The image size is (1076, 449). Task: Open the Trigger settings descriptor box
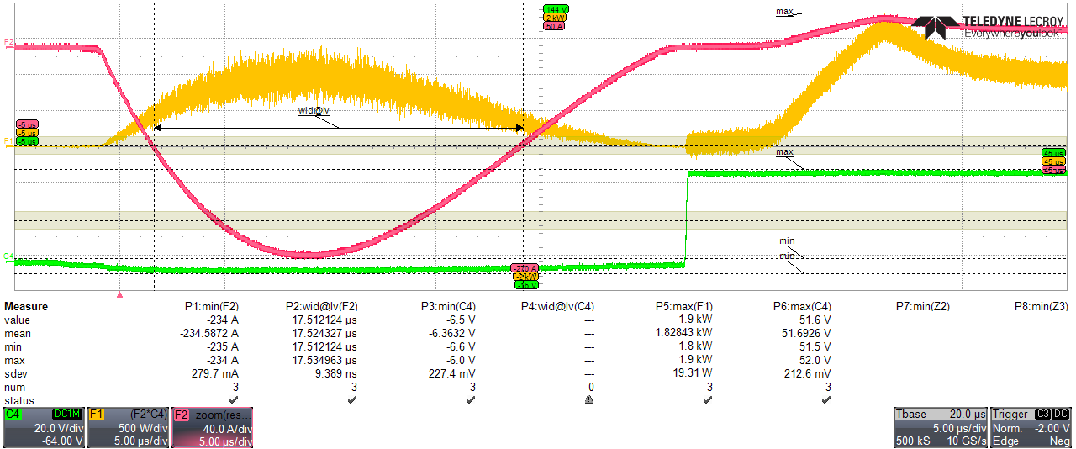[x=1031, y=428]
